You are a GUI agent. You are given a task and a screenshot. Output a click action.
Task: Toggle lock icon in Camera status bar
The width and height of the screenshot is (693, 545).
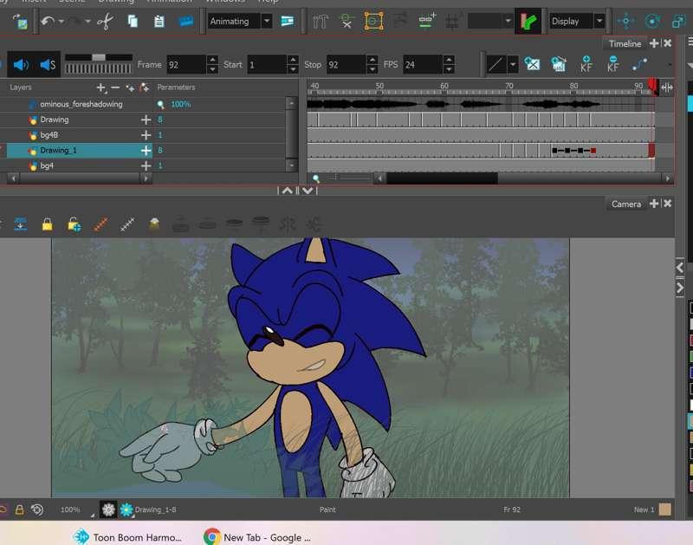(x=19, y=509)
